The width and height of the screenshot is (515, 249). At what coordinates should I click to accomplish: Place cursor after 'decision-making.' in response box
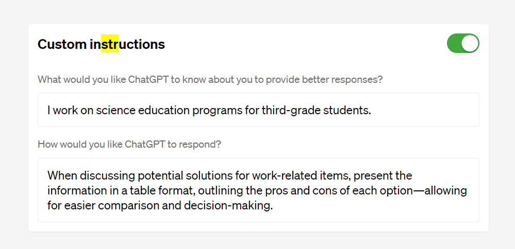[x=273, y=206]
